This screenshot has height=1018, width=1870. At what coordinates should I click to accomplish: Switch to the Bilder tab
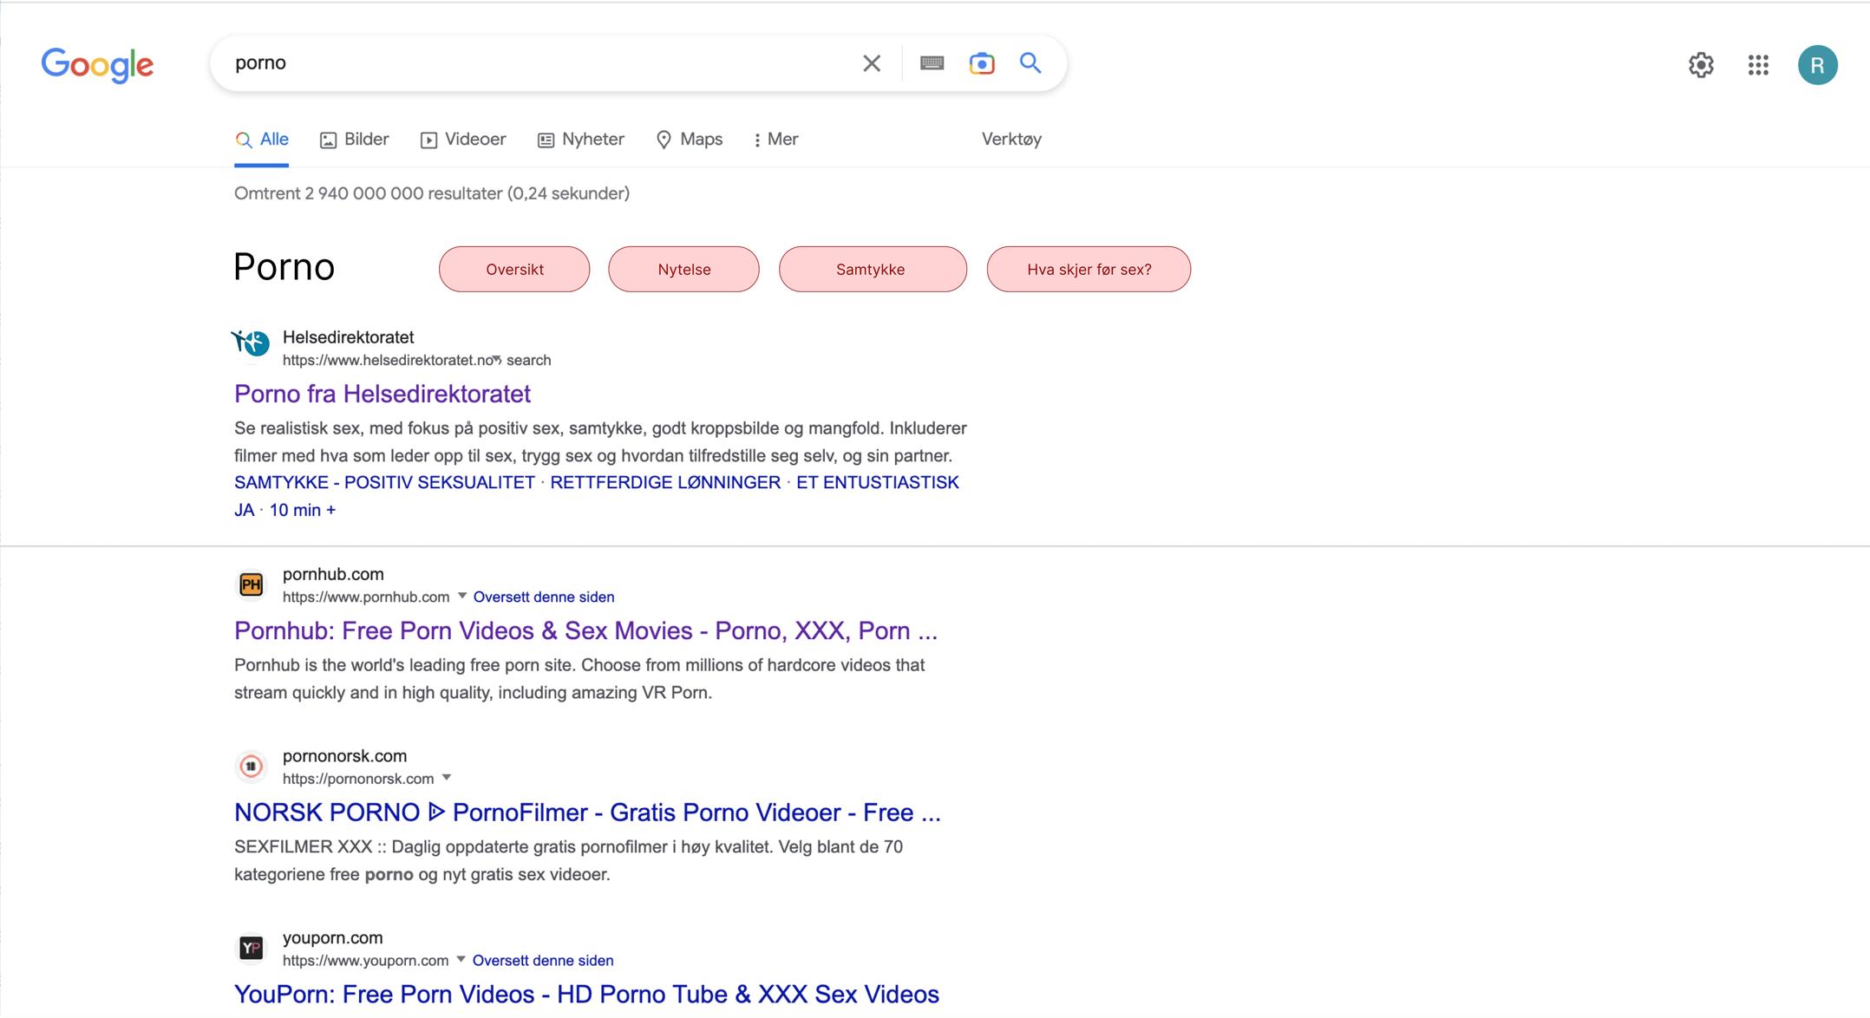pos(355,140)
